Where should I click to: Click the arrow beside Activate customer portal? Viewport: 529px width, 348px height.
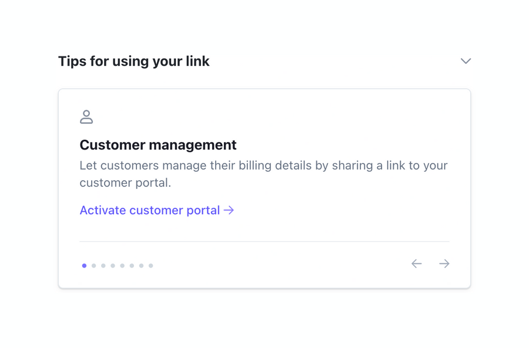(230, 210)
